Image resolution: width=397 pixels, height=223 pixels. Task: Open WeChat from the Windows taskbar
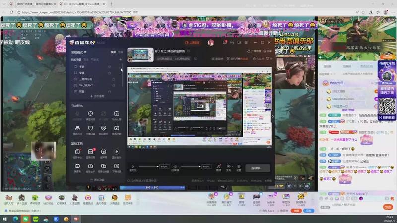26,219
